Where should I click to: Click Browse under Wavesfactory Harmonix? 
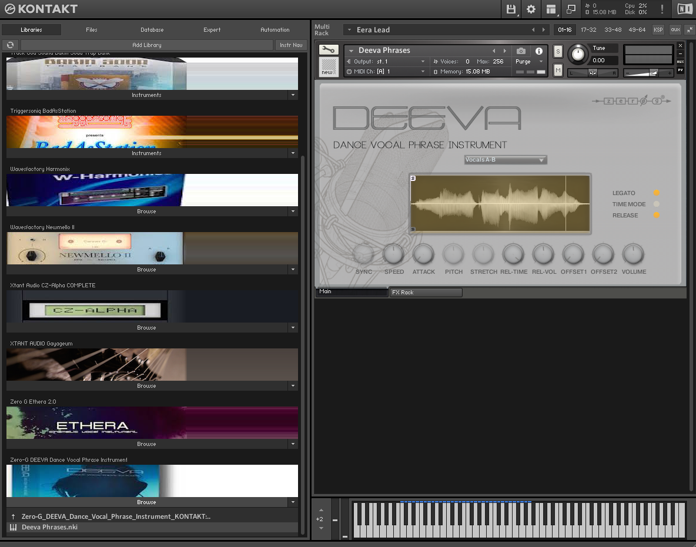[x=146, y=211]
